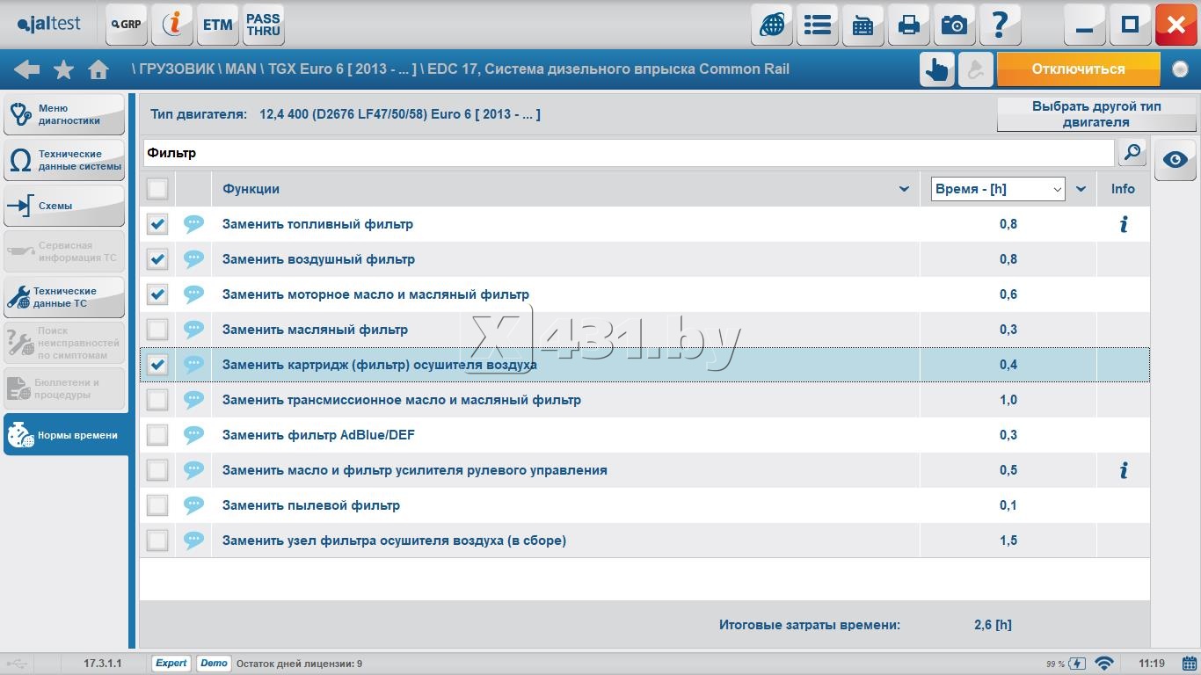Click the camera screenshot icon

tap(954, 25)
